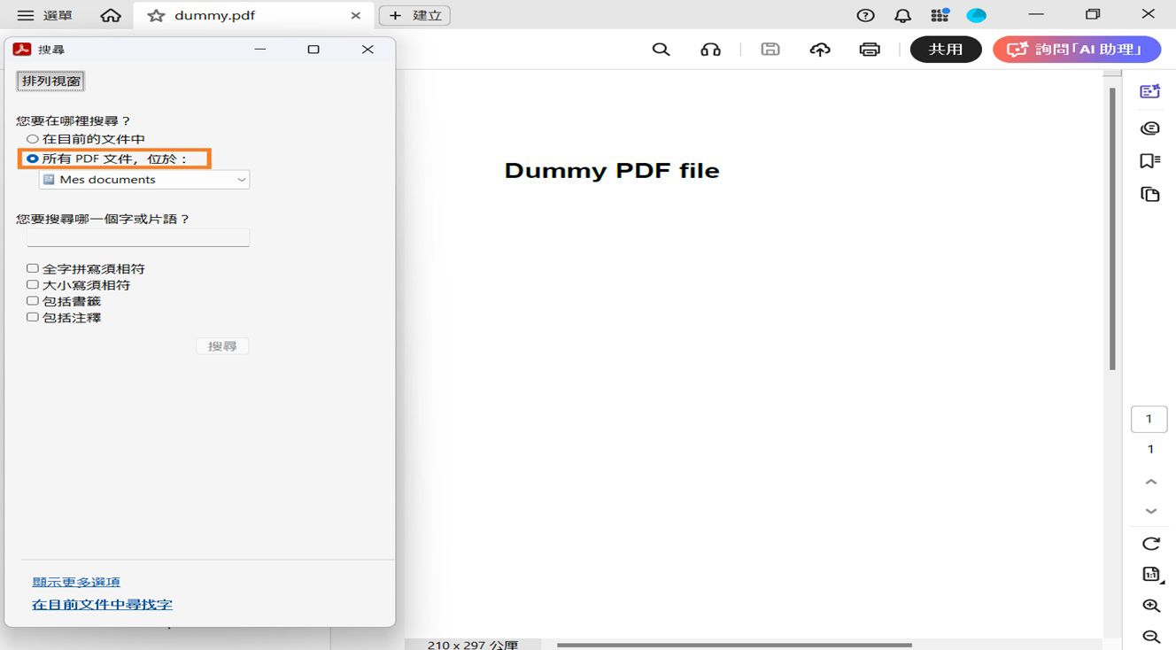Click the notification bell icon
The width and height of the screenshot is (1176, 650).
click(x=902, y=16)
